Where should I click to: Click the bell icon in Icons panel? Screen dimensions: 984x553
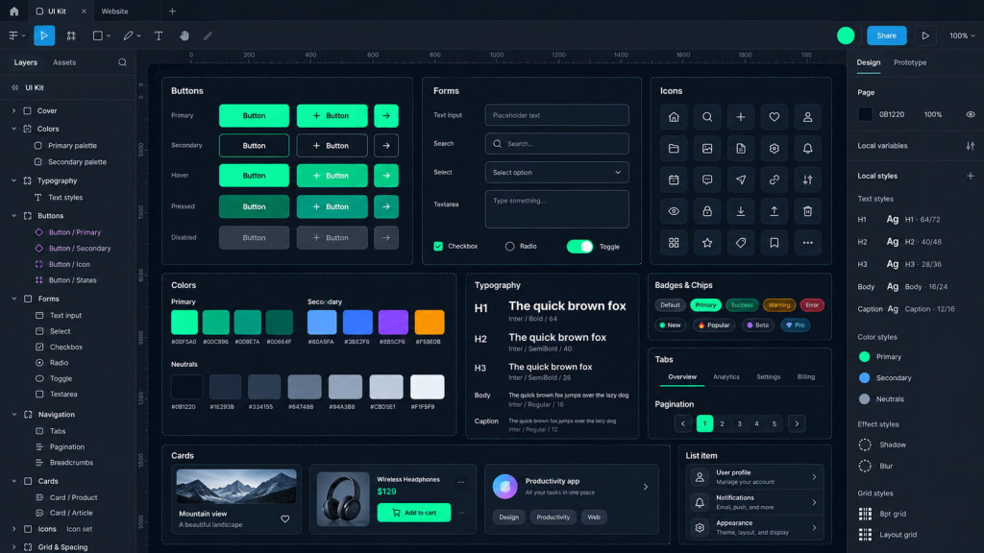(x=807, y=148)
